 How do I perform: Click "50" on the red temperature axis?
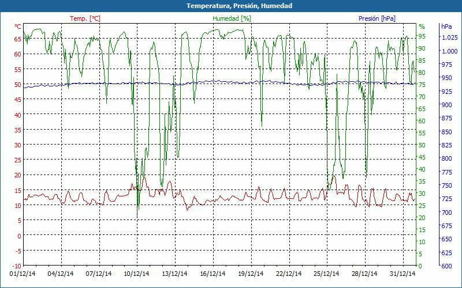tap(18, 85)
